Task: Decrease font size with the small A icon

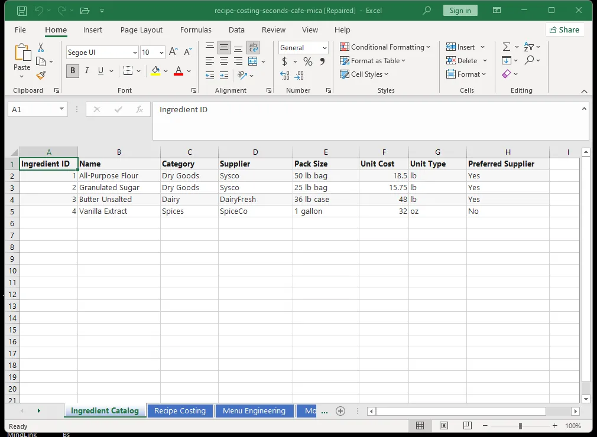Action: tap(188, 52)
